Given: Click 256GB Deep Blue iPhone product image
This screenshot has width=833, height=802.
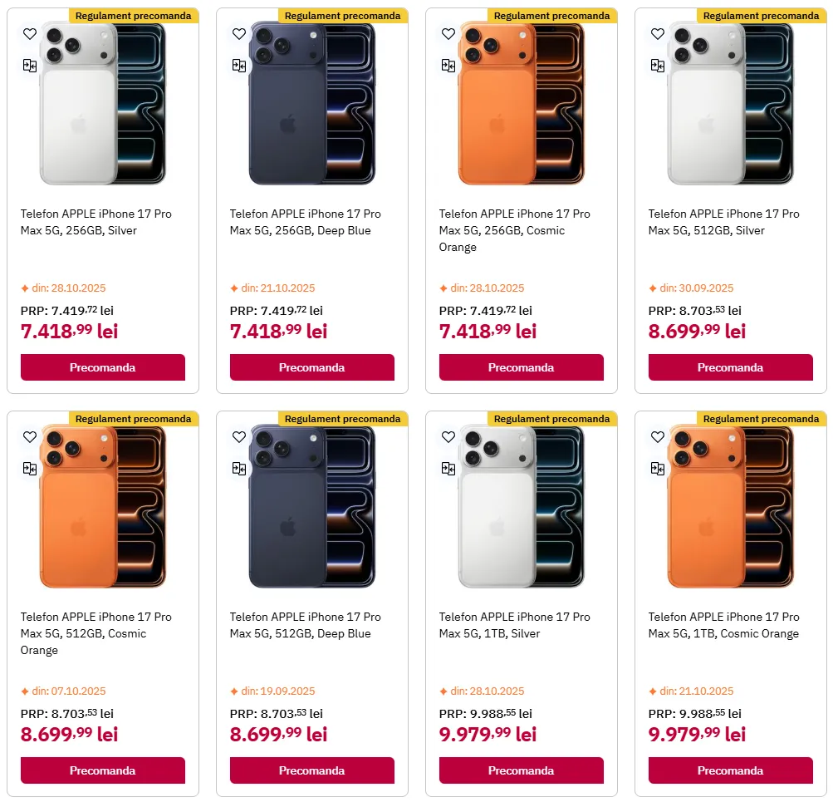Looking at the screenshot, I should click(311, 104).
